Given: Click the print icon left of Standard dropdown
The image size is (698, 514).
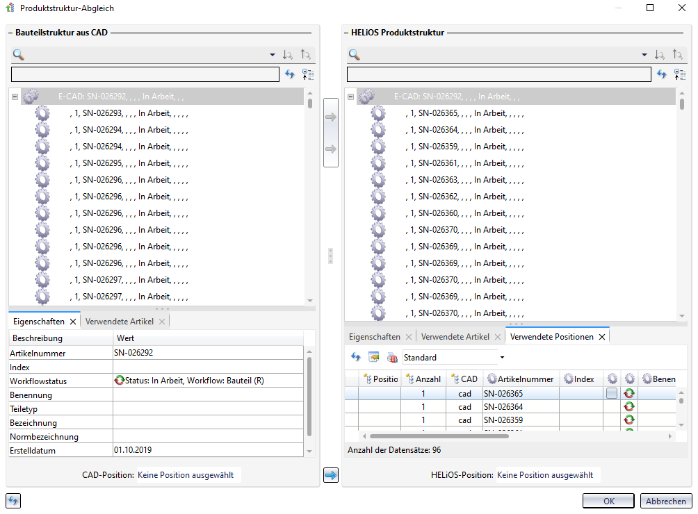Looking at the screenshot, I should click(x=391, y=357).
